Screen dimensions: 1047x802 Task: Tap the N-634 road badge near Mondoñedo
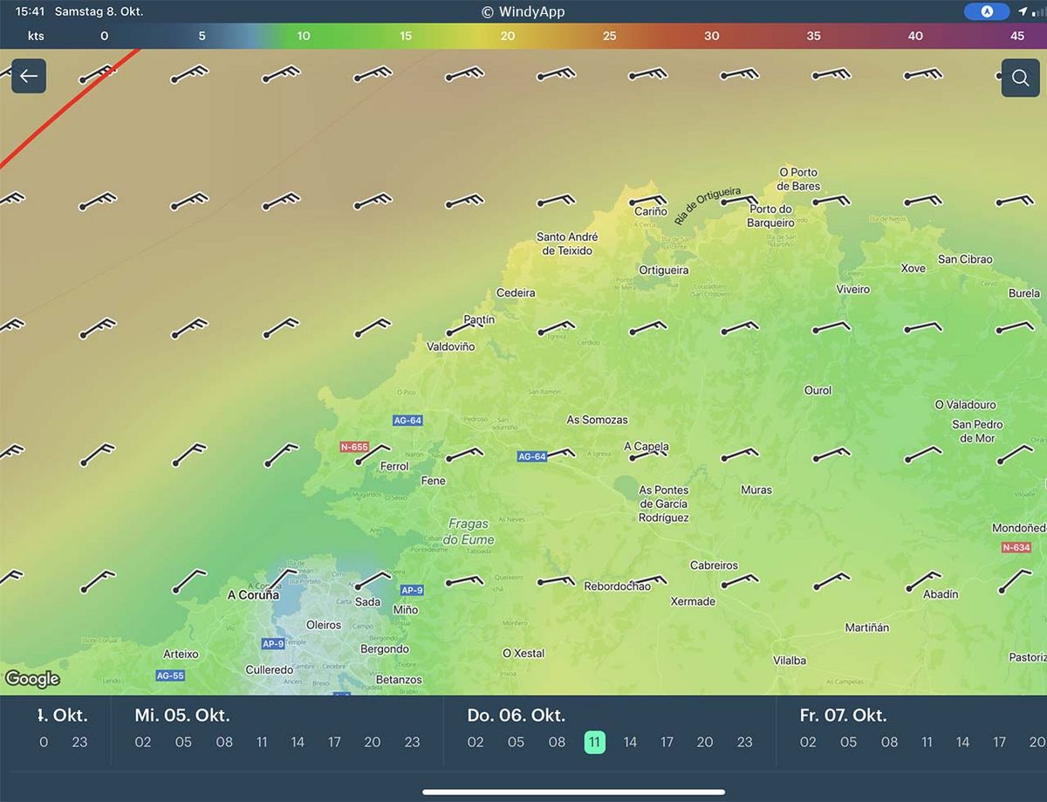[x=1016, y=548]
